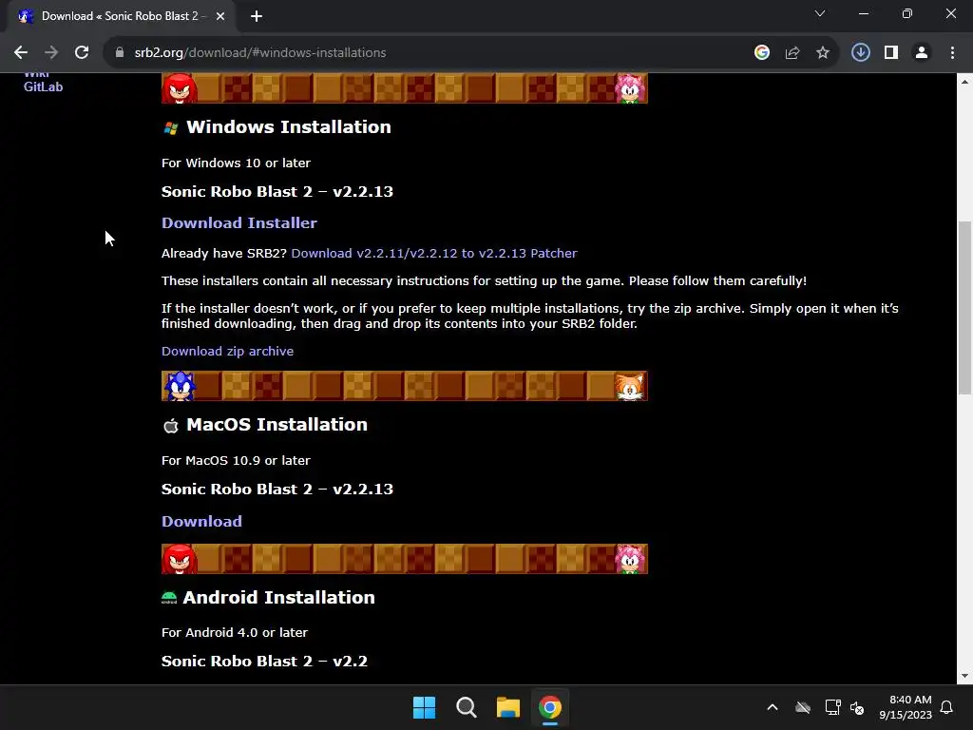
Task: Share this page icon
Action: pos(792,53)
